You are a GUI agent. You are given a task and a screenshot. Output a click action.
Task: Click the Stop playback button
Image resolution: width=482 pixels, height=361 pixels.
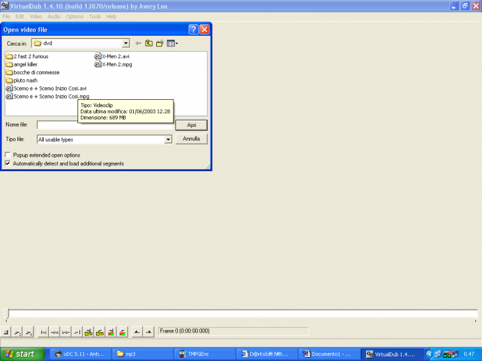tap(6, 332)
